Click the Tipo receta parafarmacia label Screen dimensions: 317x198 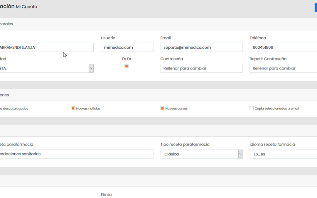[185, 144]
